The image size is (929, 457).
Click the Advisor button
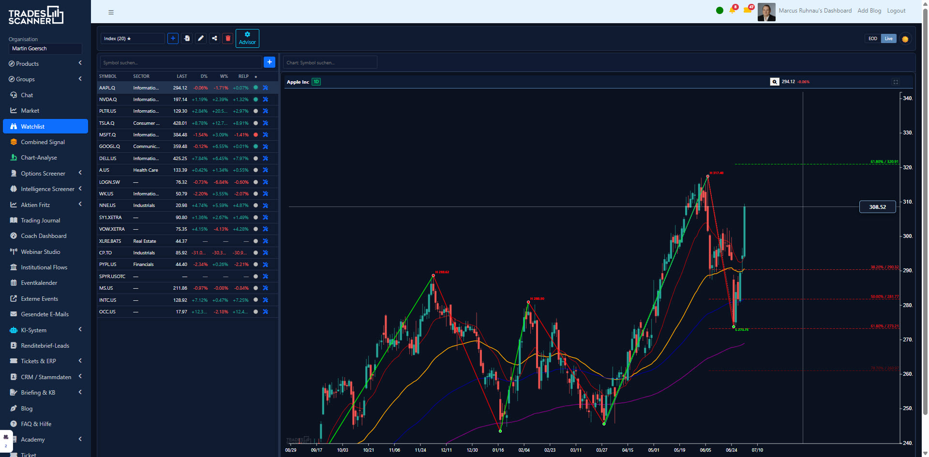(x=247, y=38)
